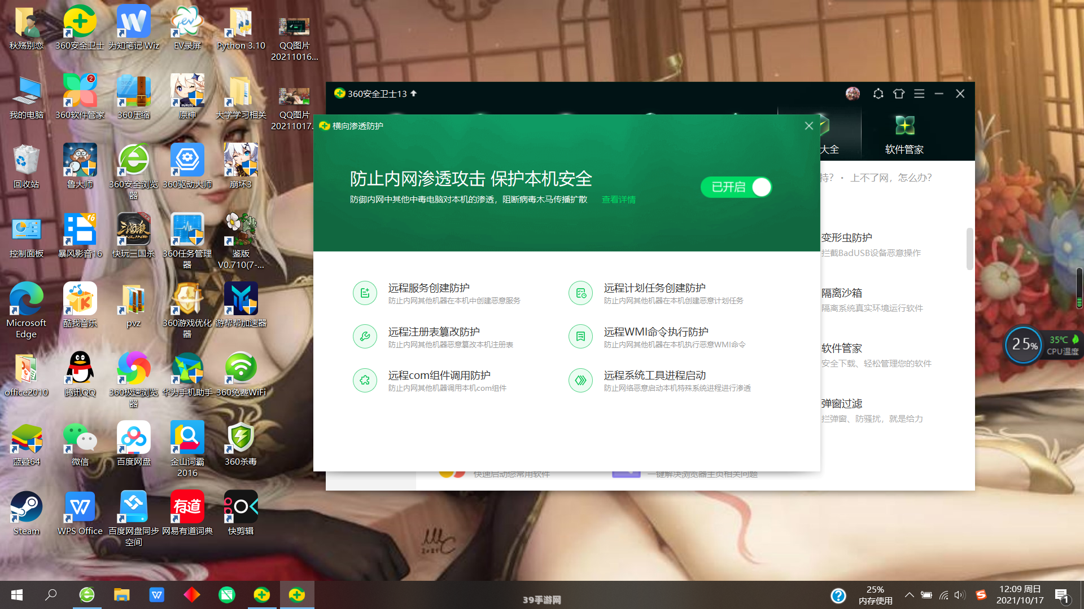Screen dimensions: 1084x609
Task: Open the 崩坏3 desktop icon
Action: pos(241,166)
